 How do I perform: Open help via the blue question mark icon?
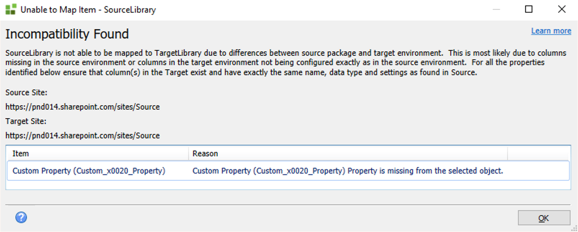[21, 217]
